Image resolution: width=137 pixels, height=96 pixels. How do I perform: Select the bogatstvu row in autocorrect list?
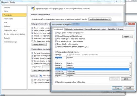pos(92,76)
